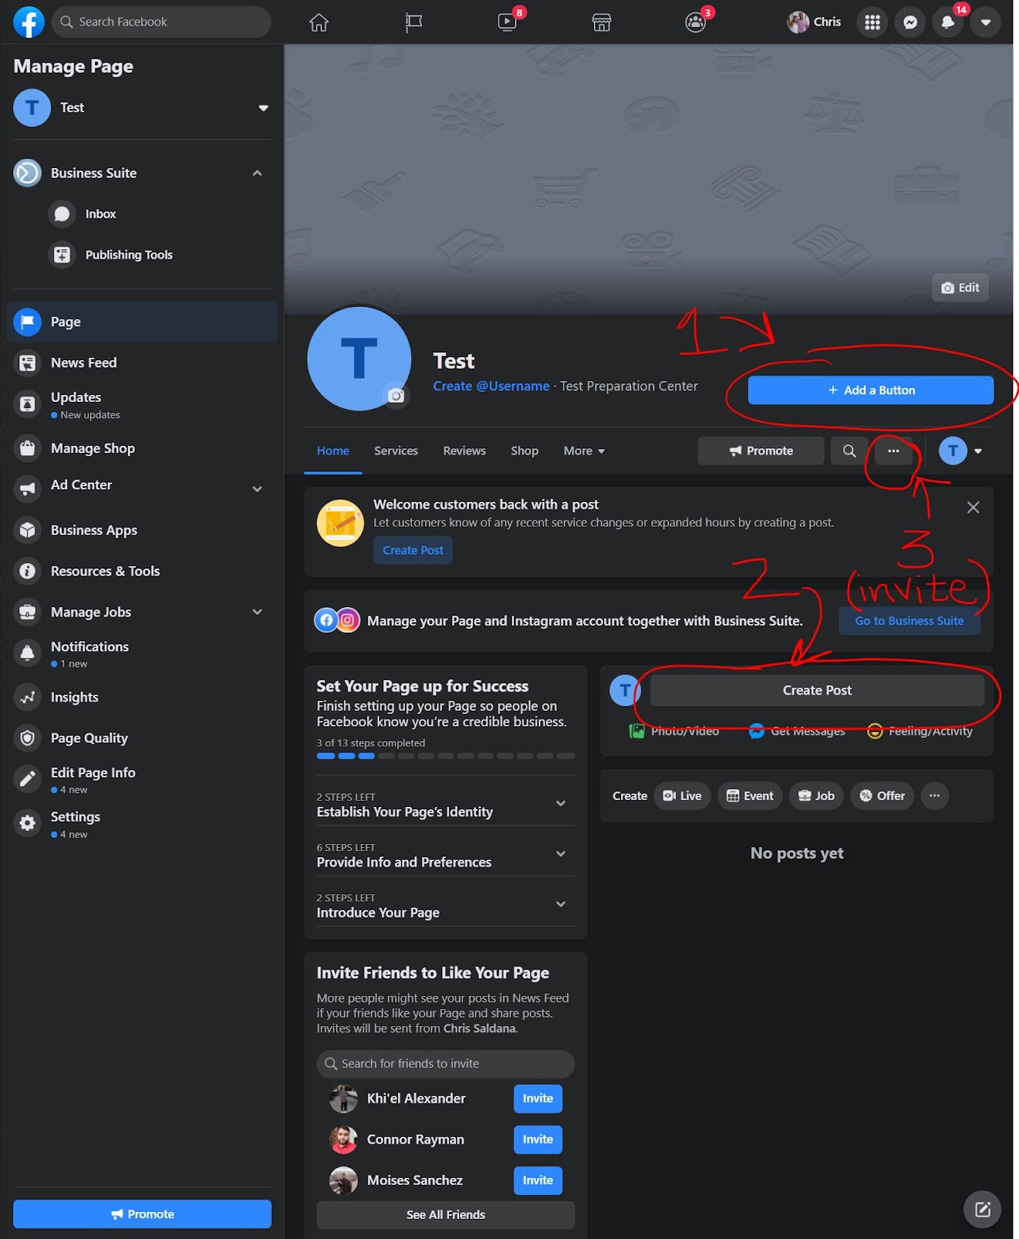
Task: Create an Offer
Action: click(882, 796)
